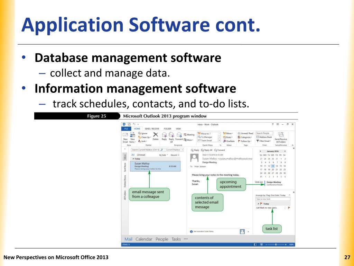Show All messages filter
This screenshot has width=354, height=266.
point(133,155)
